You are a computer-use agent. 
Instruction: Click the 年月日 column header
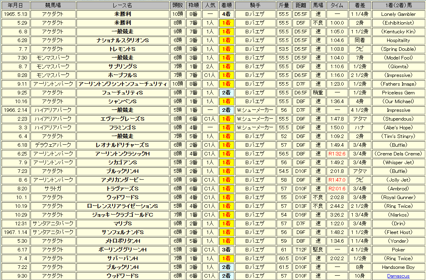[x=15, y=6]
